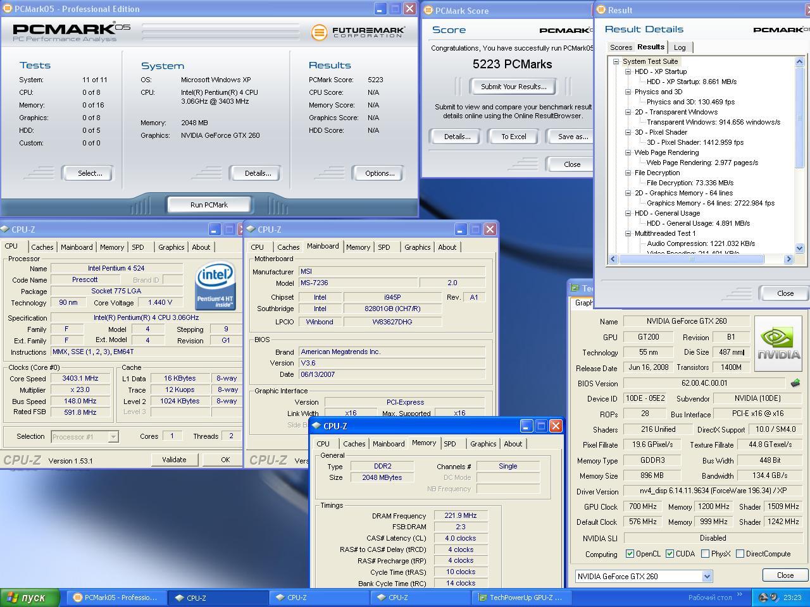
Task: Click the Рабочий стол taskbar toolbar
Action: (x=709, y=598)
